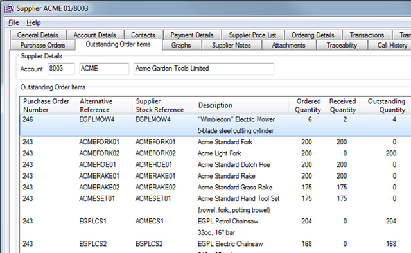Click the EGPLMOW4 supplier stock reference cell
Screen dimensions: 411x253
pos(153,119)
